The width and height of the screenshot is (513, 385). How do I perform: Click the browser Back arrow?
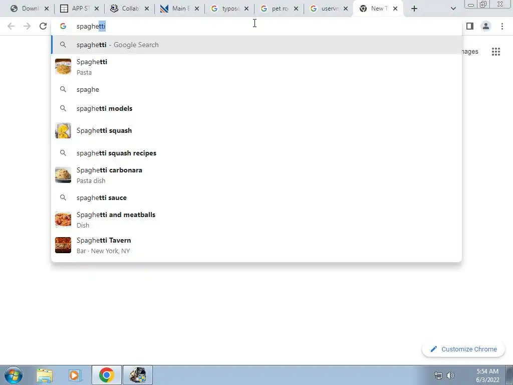(11, 26)
